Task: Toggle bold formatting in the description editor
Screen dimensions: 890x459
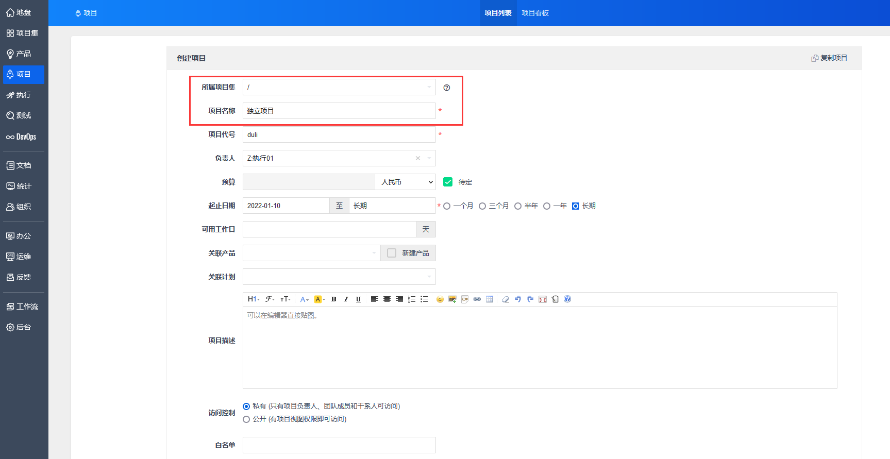Action: pyautogui.click(x=333, y=299)
